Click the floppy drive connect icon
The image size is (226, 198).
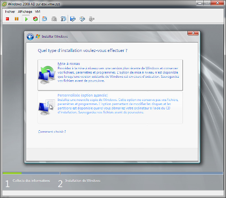click(73, 19)
